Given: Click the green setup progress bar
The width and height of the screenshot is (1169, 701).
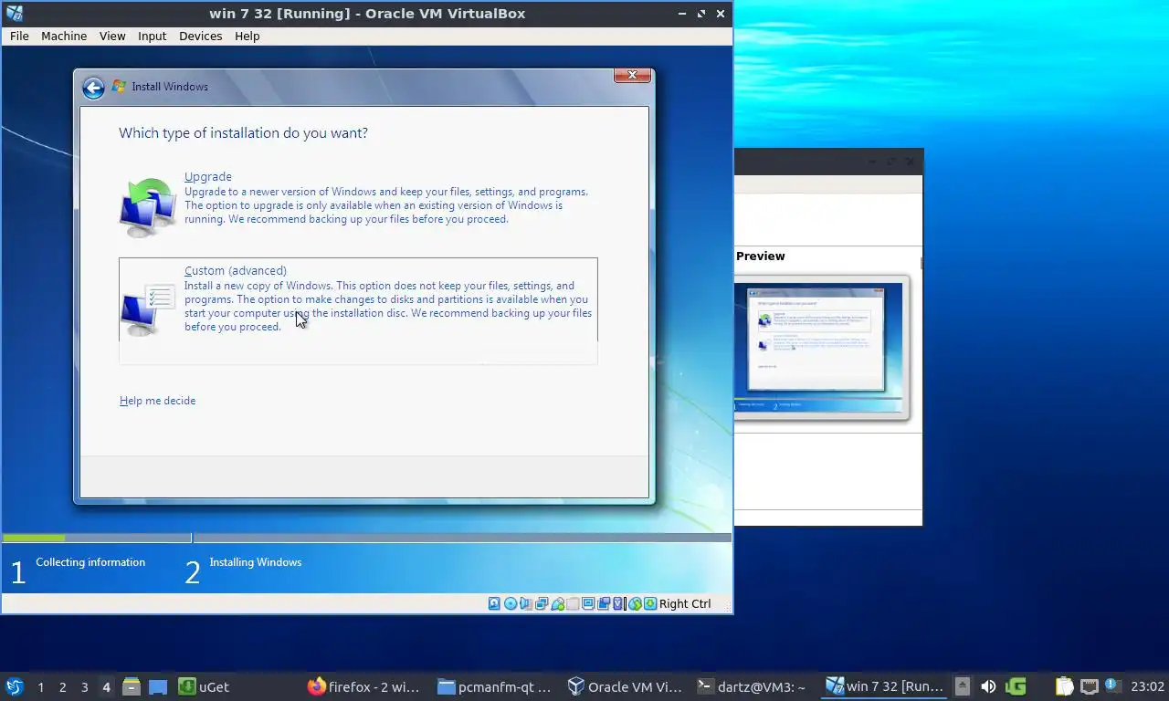Looking at the screenshot, I should pyautogui.click(x=34, y=538).
